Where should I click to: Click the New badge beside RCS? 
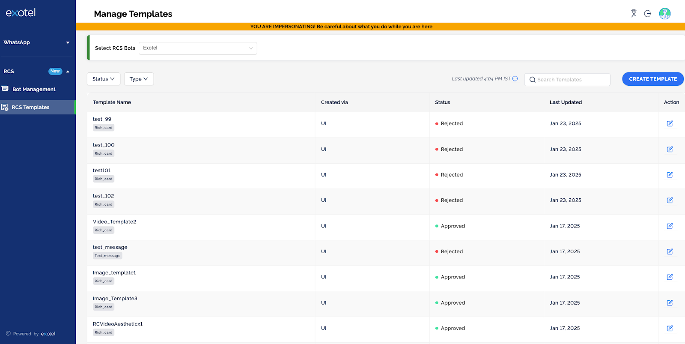pos(55,71)
